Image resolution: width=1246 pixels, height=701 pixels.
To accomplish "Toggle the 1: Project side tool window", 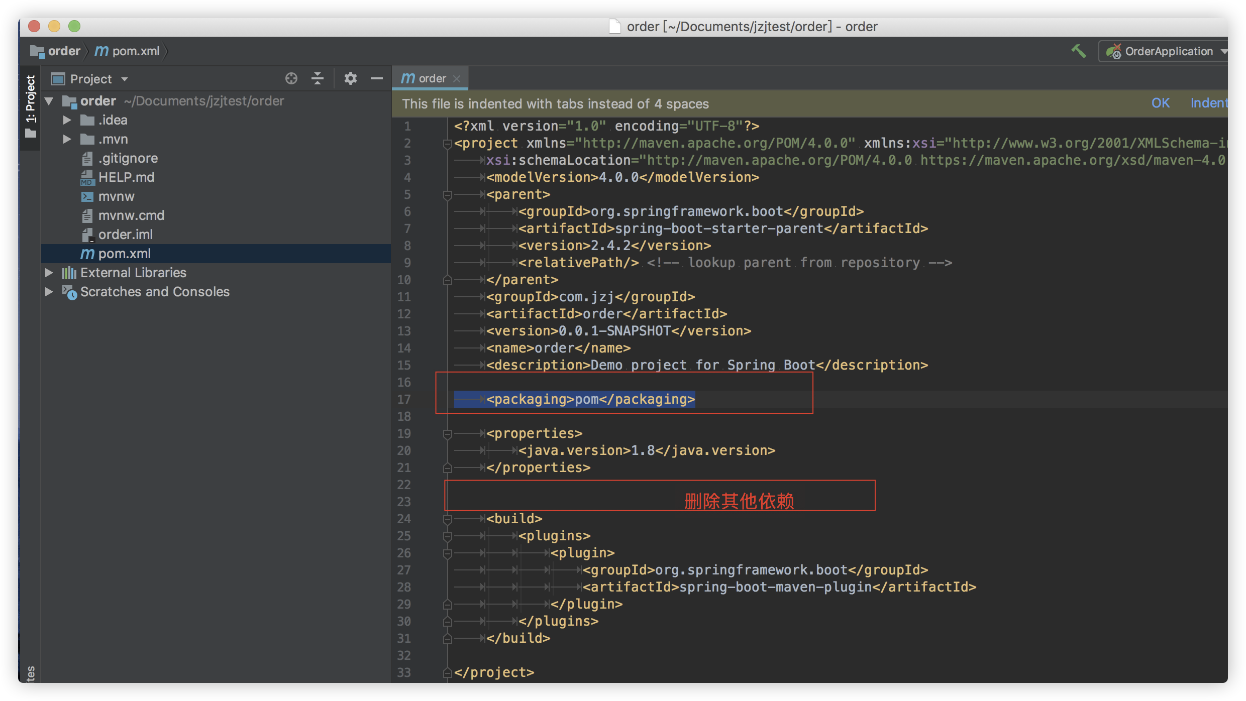I will click(x=31, y=106).
